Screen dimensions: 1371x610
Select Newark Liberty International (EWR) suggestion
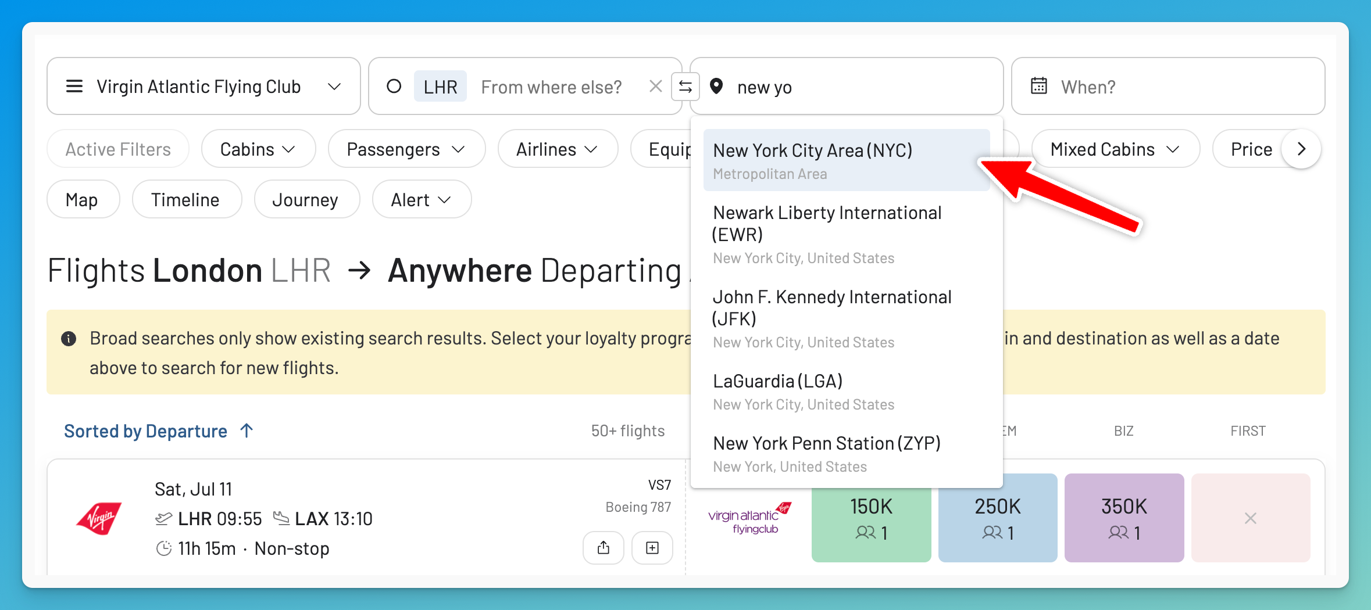(847, 234)
